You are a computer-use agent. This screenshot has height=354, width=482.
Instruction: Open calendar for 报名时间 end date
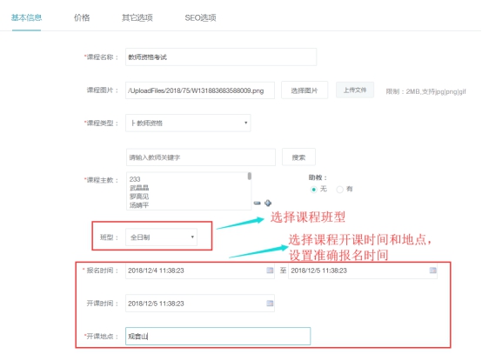(x=432, y=271)
